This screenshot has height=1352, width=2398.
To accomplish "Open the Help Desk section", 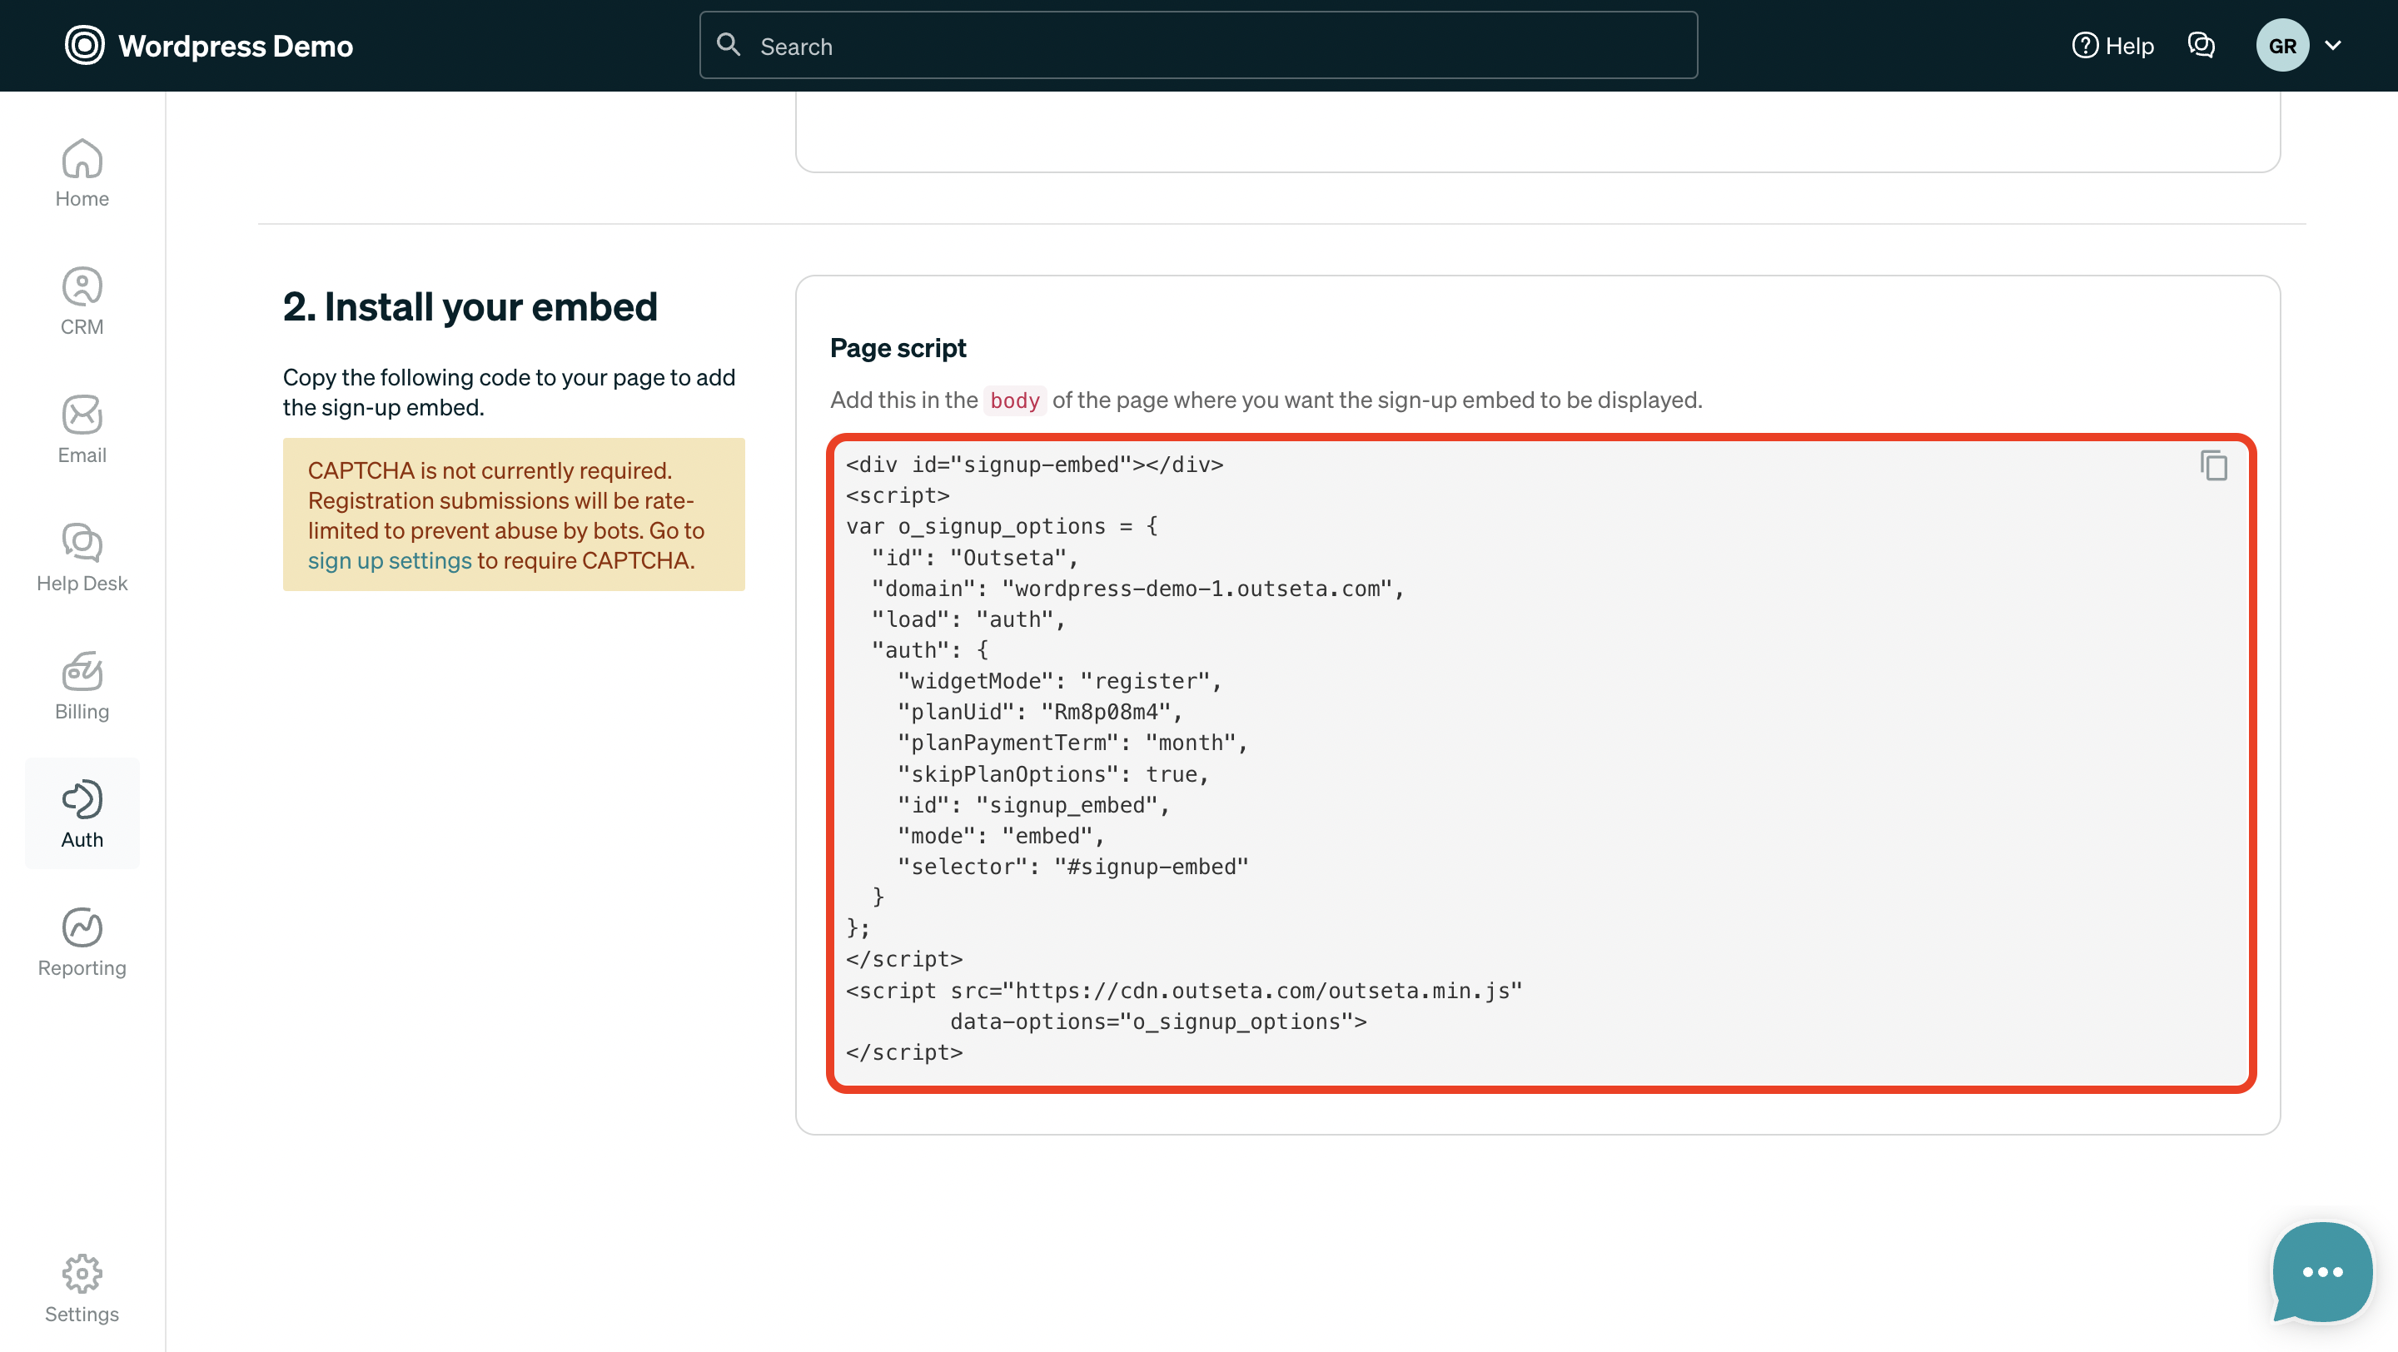I will pos(82,557).
